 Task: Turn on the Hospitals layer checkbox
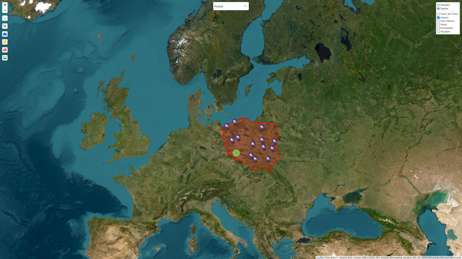[438, 32]
